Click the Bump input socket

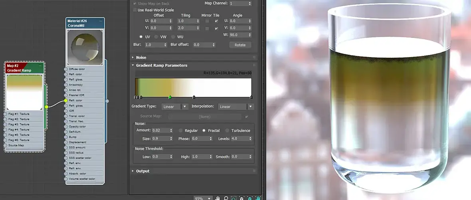coord(66,137)
